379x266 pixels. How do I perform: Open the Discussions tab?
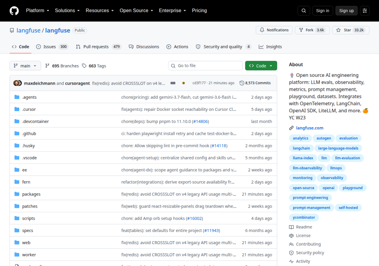pos(144,47)
